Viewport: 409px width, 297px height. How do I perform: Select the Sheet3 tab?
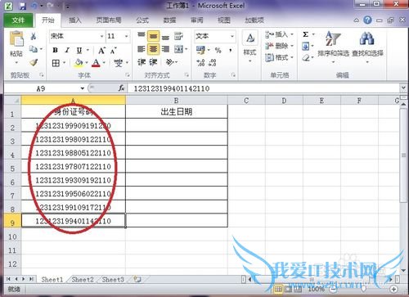pyautogui.click(x=113, y=280)
